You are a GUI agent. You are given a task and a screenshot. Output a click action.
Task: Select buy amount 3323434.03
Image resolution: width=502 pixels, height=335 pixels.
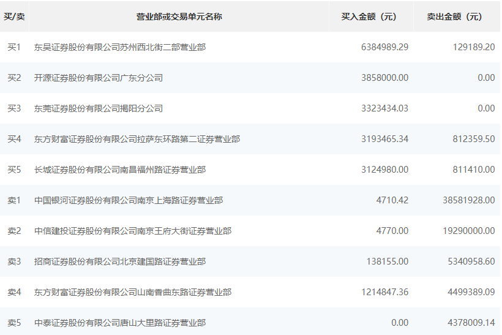[x=385, y=108]
